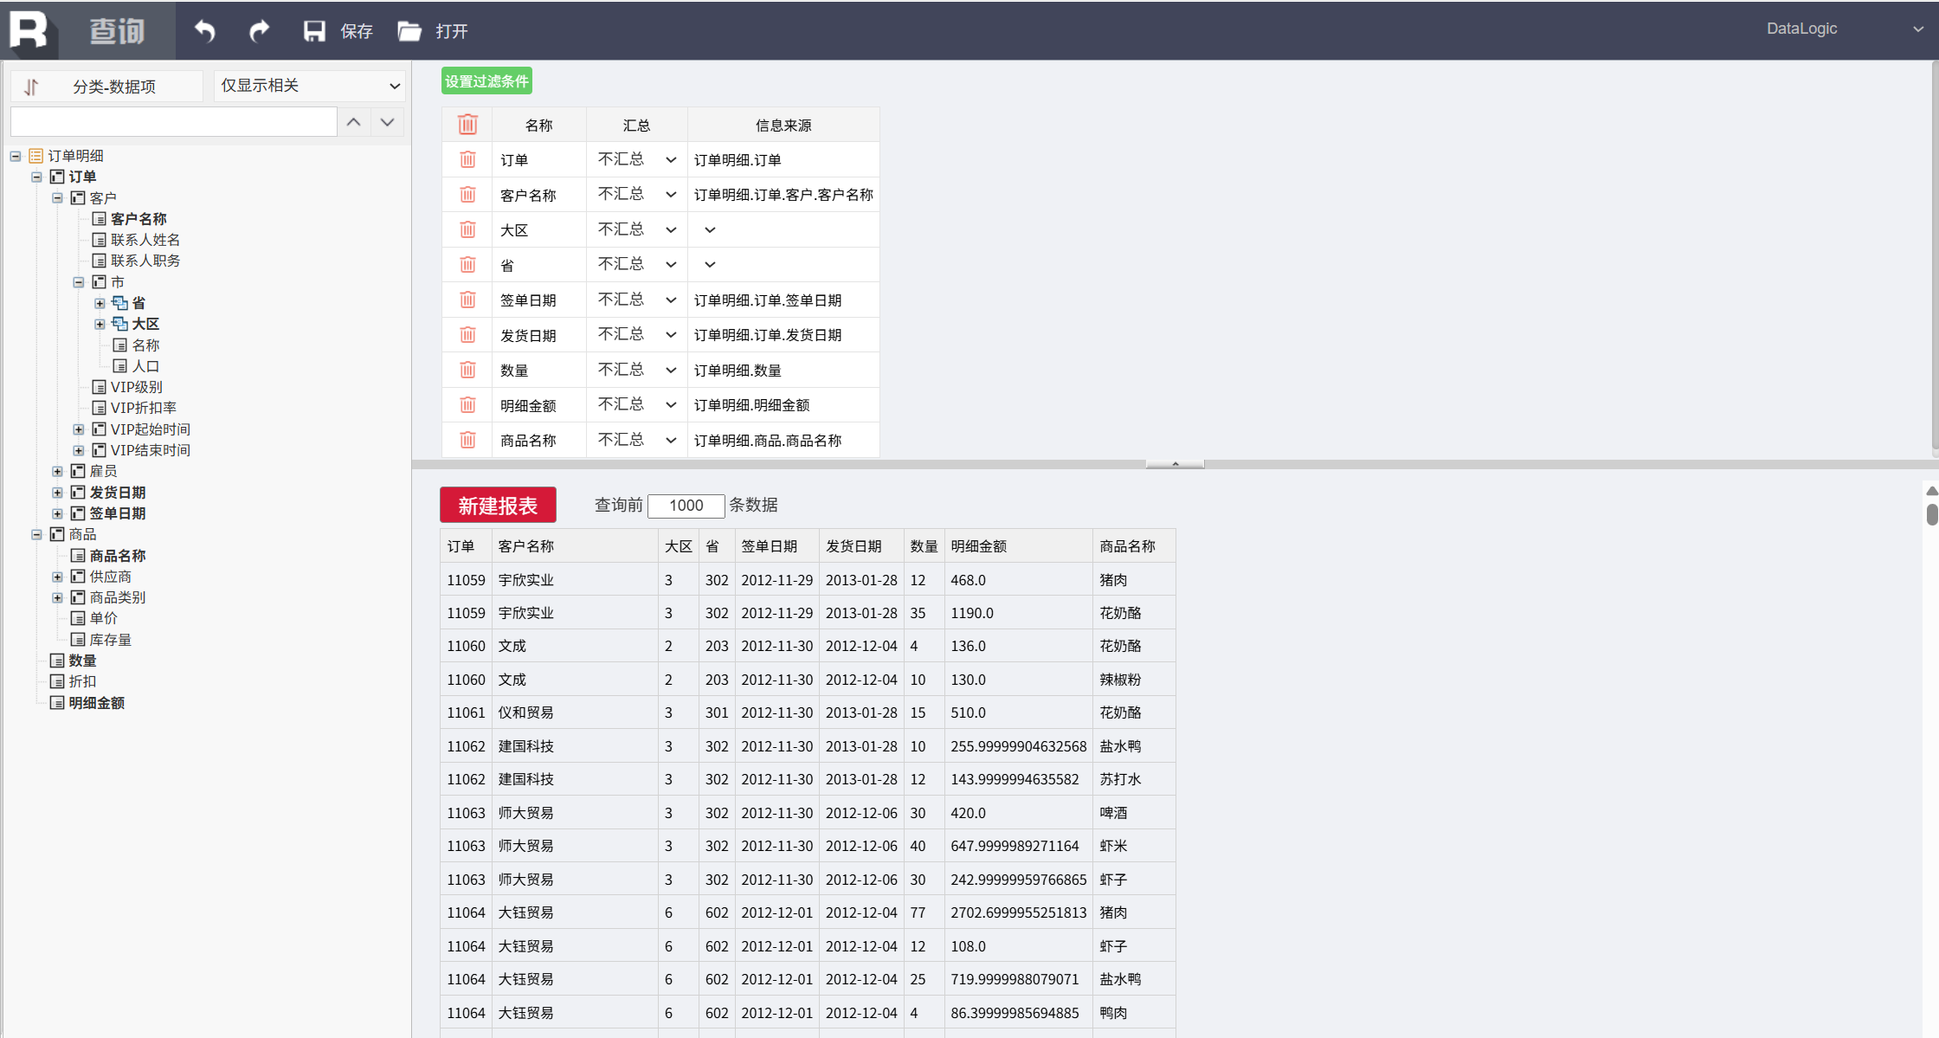Screen dimensions: 1939x1038
Task: Click the redo arrow icon
Action: tap(259, 31)
